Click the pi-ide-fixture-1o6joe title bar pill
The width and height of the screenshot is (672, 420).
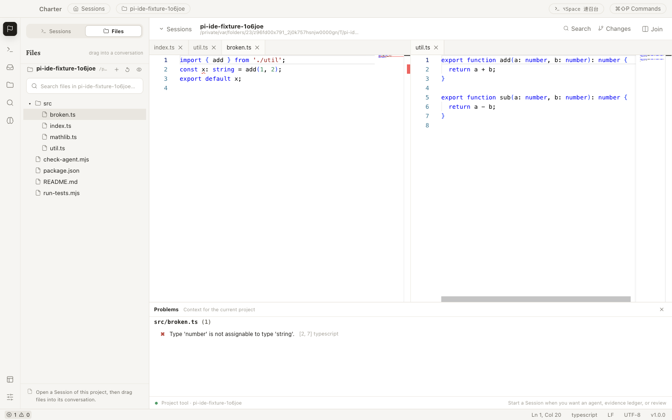coord(153,9)
